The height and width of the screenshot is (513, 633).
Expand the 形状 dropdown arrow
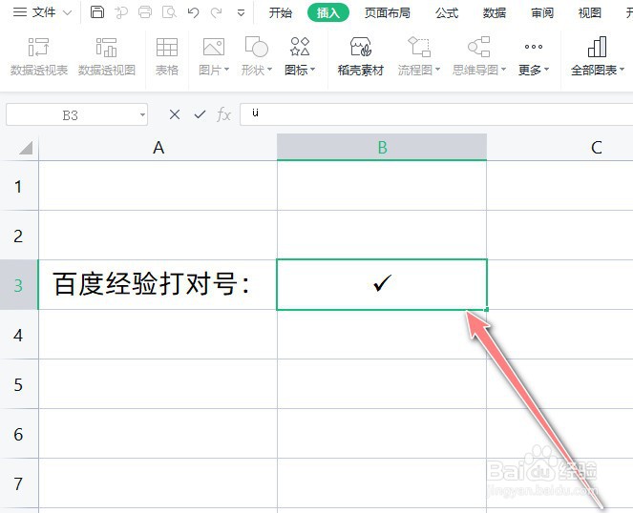269,70
